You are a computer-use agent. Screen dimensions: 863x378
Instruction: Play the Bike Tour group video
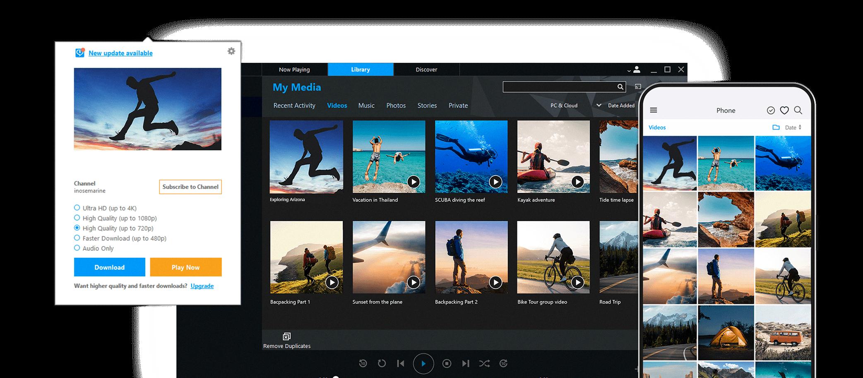pos(578,283)
